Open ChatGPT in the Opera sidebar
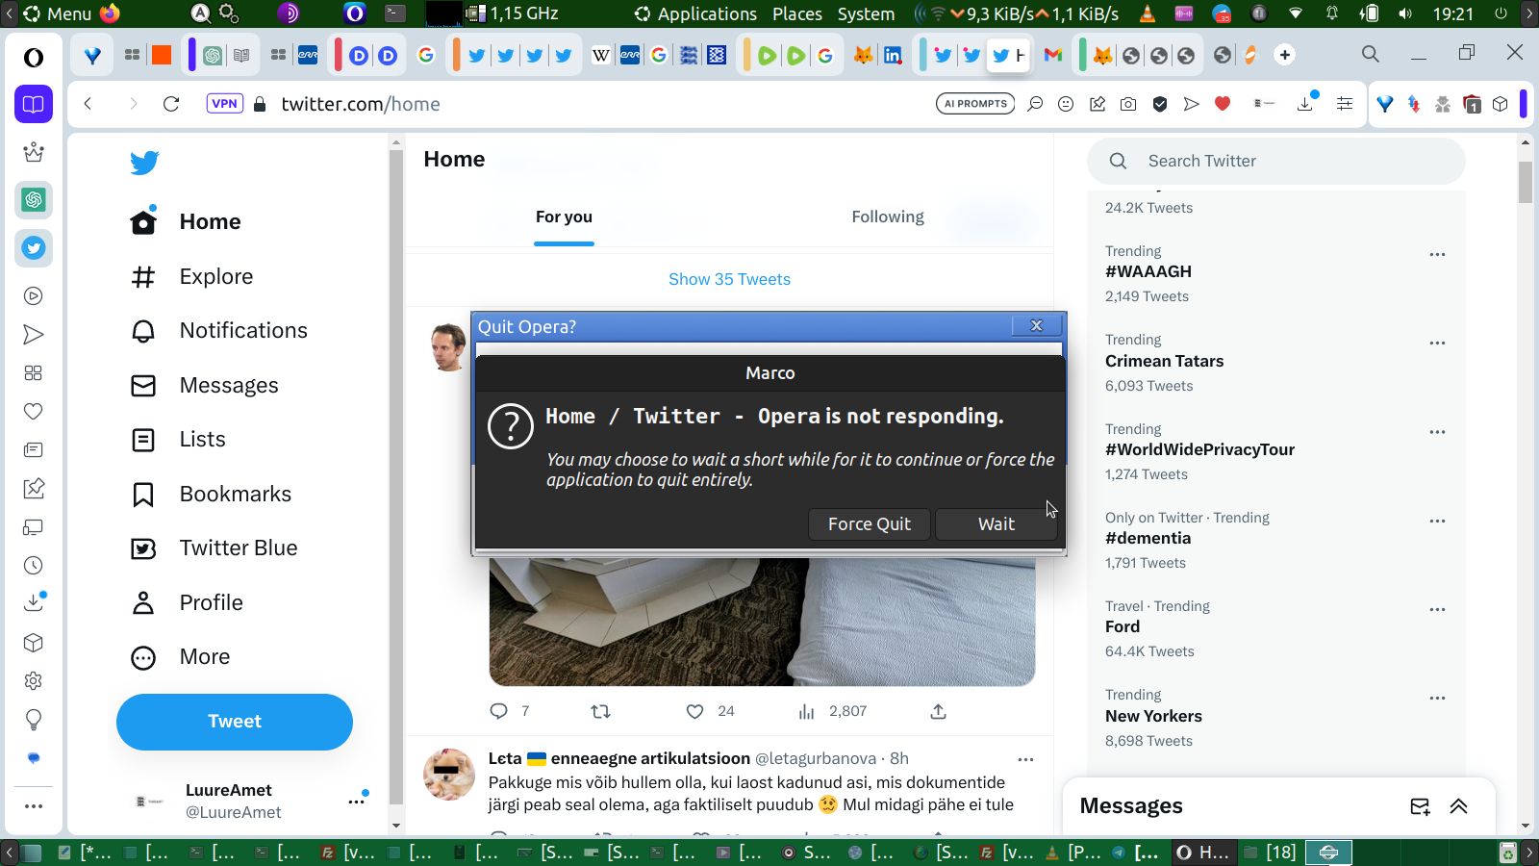The width and height of the screenshot is (1539, 866). click(x=34, y=200)
